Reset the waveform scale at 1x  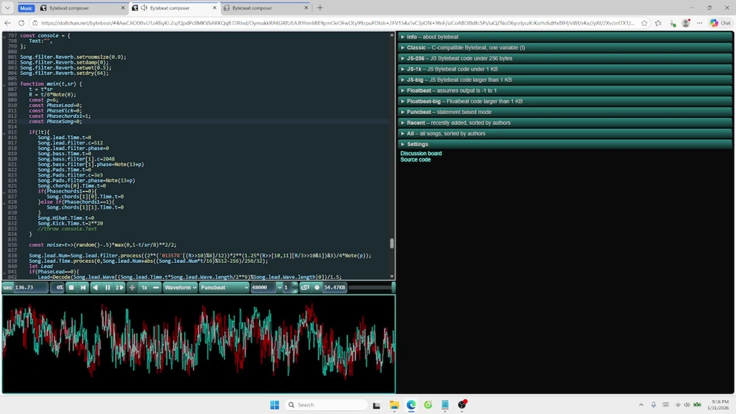pyautogui.click(x=144, y=287)
